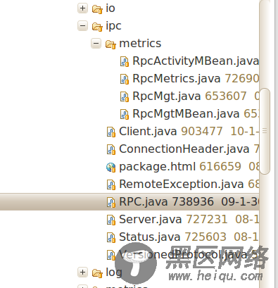Click the vertical scrollbar thumb
The width and height of the screenshot is (278, 288).
click(x=265, y=131)
